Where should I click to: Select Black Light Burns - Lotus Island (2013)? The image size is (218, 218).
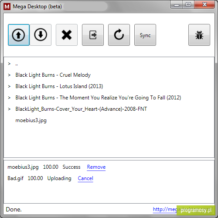click(x=59, y=86)
